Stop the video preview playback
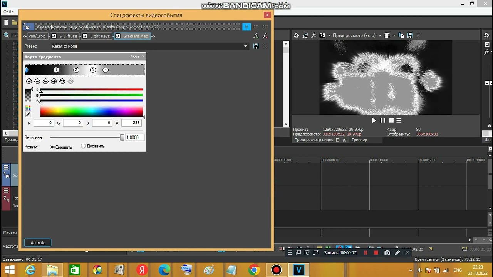This screenshot has width=493, height=277. [x=391, y=120]
